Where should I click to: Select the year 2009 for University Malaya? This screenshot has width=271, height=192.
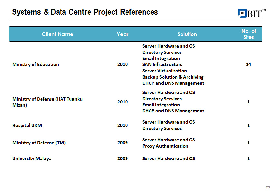pyautogui.click(x=123, y=158)
